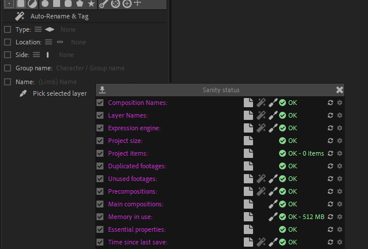Tick the Group name checkbox

coord(8,68)
